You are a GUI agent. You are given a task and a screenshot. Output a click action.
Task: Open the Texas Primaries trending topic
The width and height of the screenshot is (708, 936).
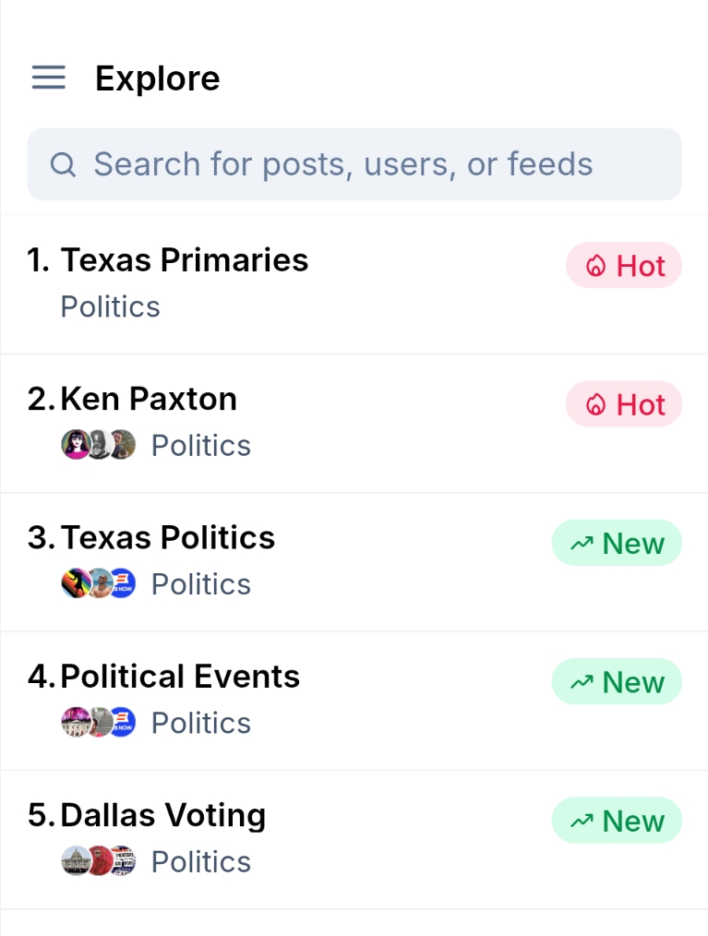coord(185,260)
